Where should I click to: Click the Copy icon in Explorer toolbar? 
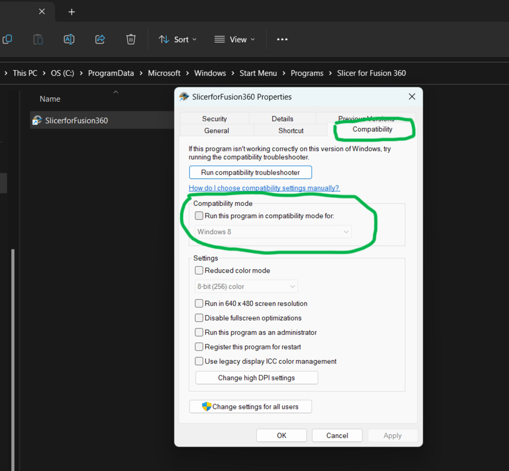7,39
